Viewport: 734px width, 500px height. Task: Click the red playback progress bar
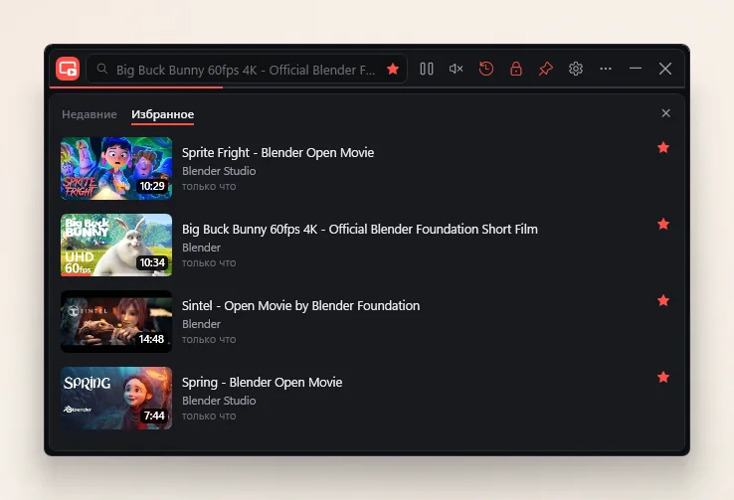click(136, 87)
